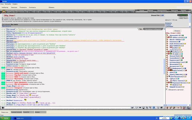Open info icon after Alexander II[9]

(x=183, y=36)
